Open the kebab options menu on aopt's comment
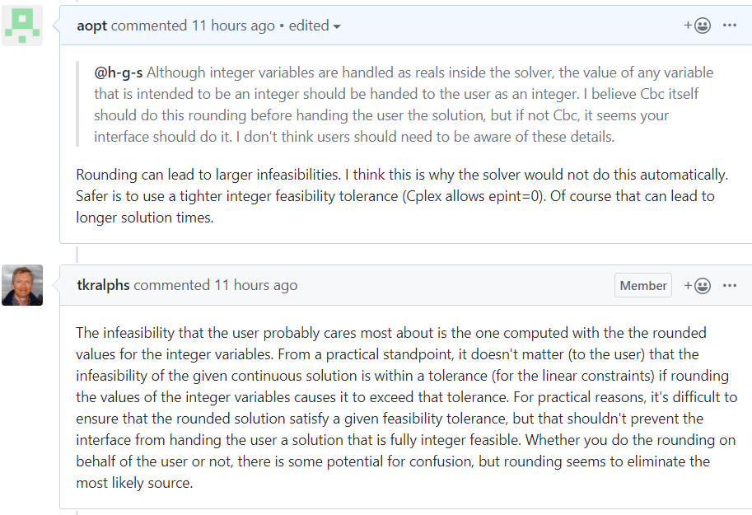Screen dimensions: 752x515 [728, 26]
